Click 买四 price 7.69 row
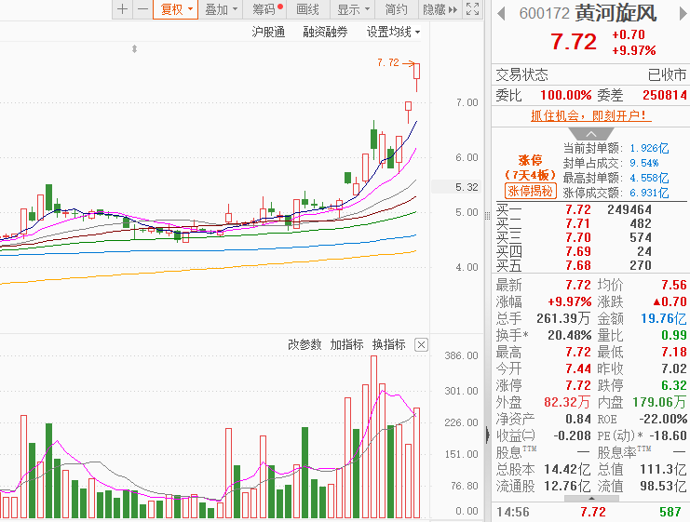Screen dimensions: 690x522 click(x=589, y=251)
